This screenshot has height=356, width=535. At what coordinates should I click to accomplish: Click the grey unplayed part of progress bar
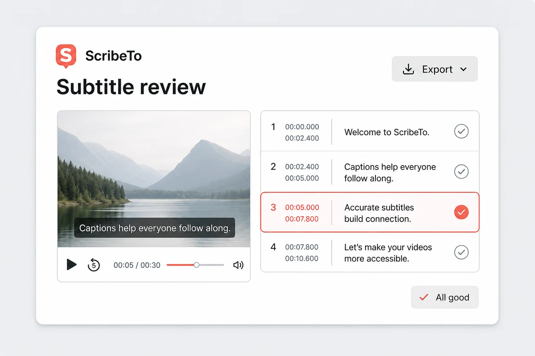211,265
